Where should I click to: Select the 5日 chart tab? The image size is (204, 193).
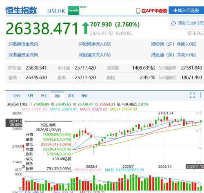click(30, 96)
